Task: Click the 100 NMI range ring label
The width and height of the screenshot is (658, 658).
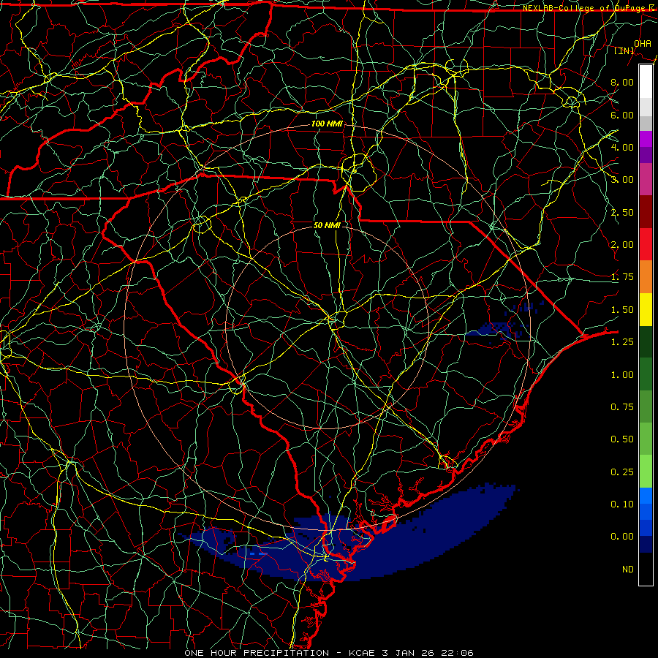Action: [x=327, y=124]
